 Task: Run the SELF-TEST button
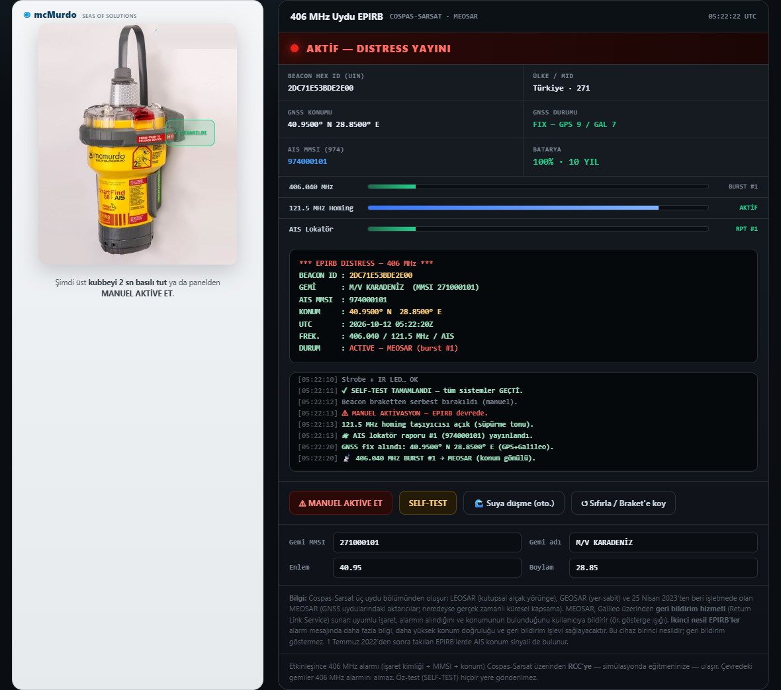[428, 503]
